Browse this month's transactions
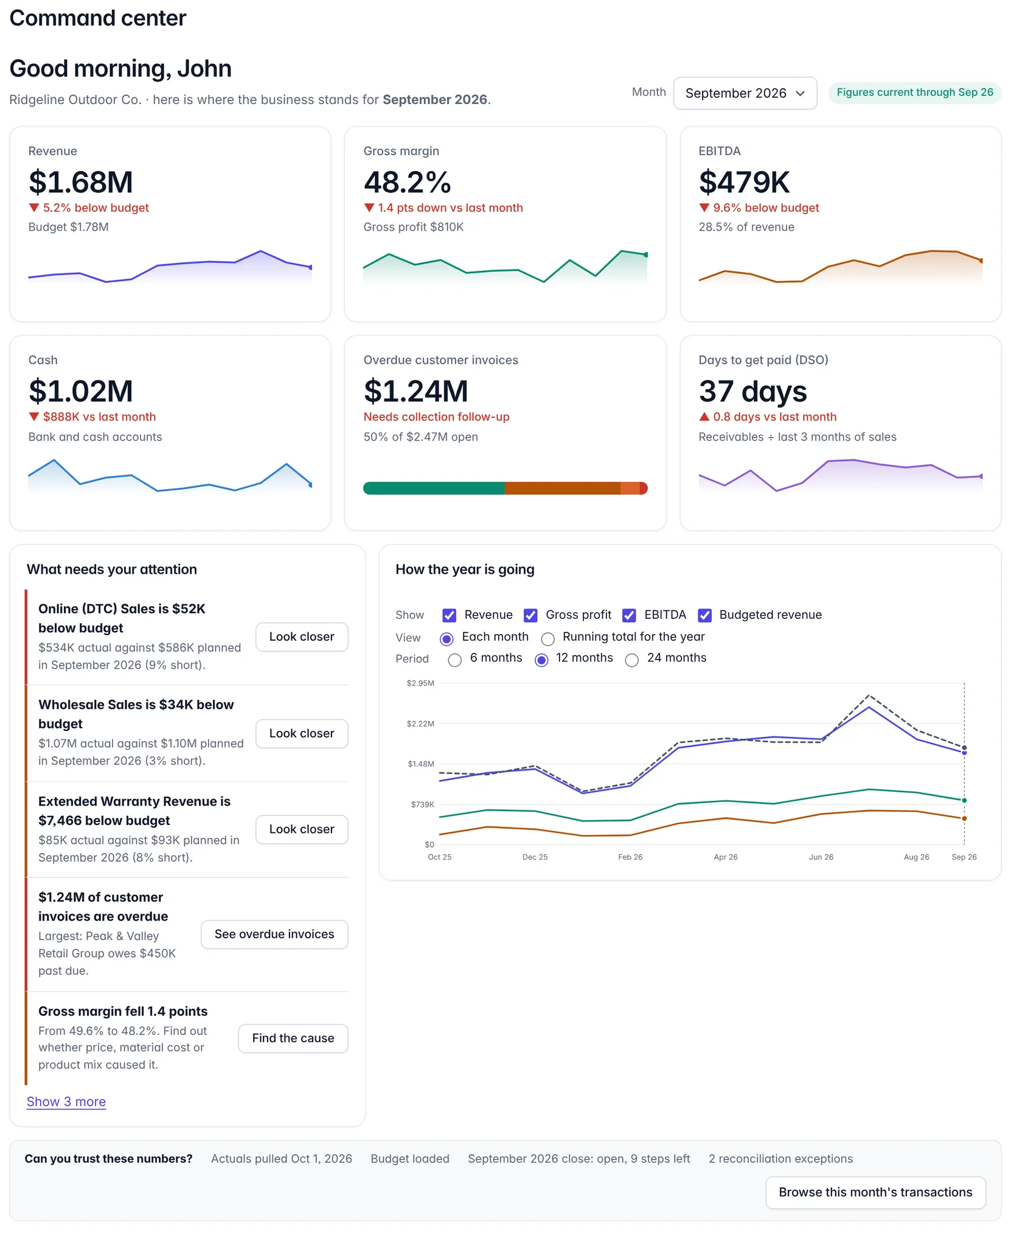Image resolution: width=1011 pixels, height=1248 pixels. point(875,1193)
